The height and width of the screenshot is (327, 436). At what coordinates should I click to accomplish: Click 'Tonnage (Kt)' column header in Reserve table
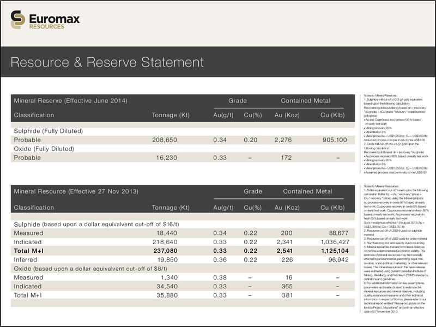pos(171,115)
